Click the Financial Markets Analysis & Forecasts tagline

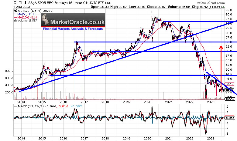(x=73, y=29)
